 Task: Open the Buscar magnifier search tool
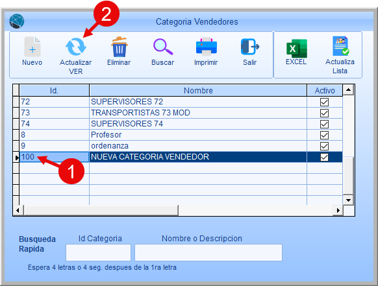coord(163,47)
